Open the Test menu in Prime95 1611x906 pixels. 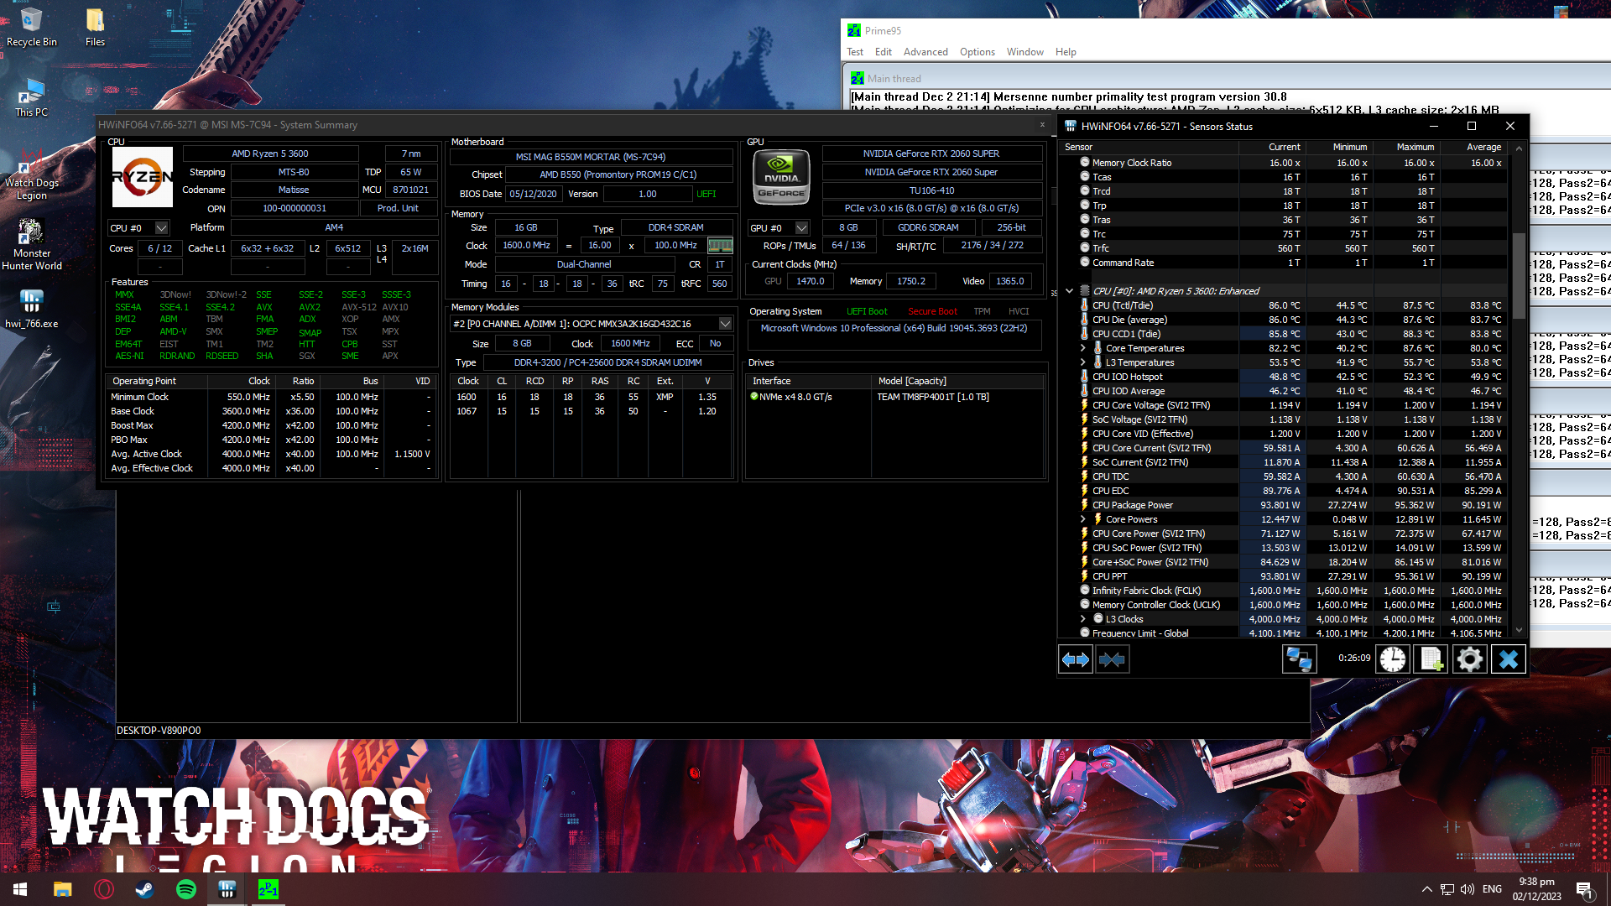coord(855,52)
